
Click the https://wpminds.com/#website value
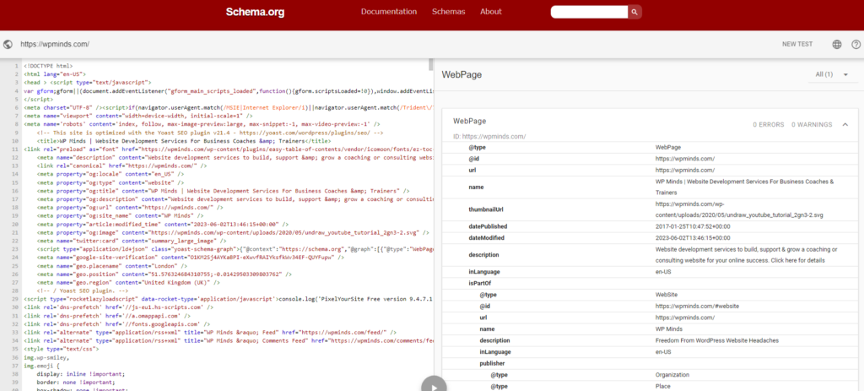(697, 306)
